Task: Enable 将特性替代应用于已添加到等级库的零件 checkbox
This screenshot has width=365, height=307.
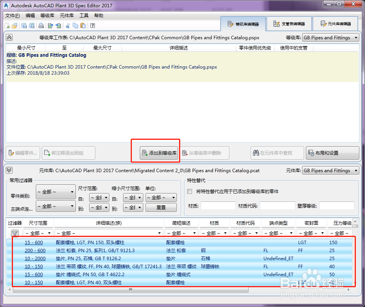Action: (x=190, y=191)
